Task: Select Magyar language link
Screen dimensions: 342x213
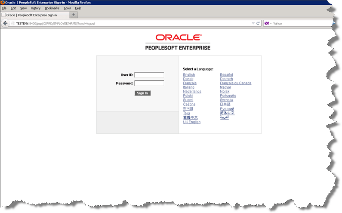Action: click(225, 87)
